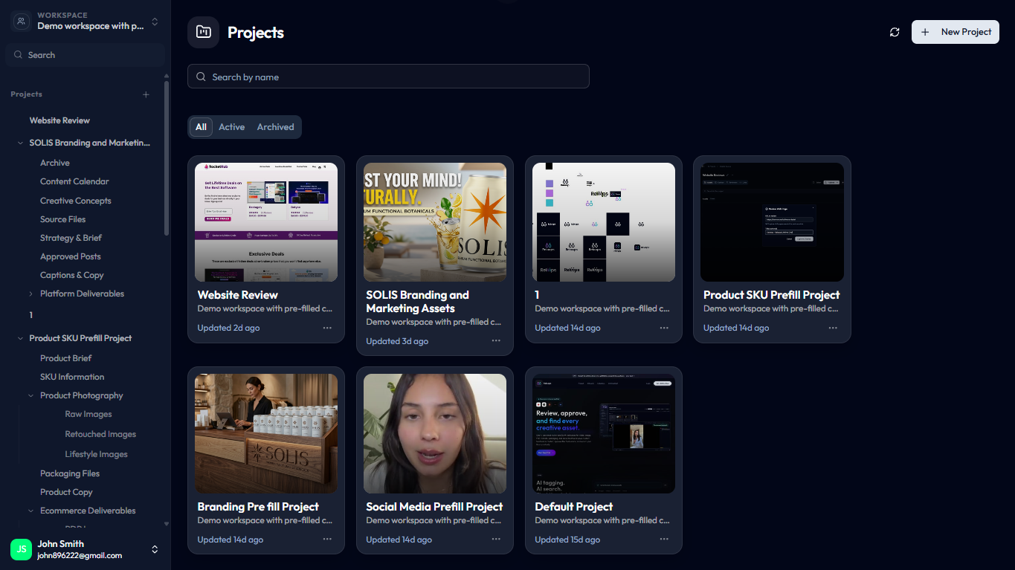The image size is (1015, 570).
Task: Open Retouched Images folder
Action: click(x=100, y=434)
